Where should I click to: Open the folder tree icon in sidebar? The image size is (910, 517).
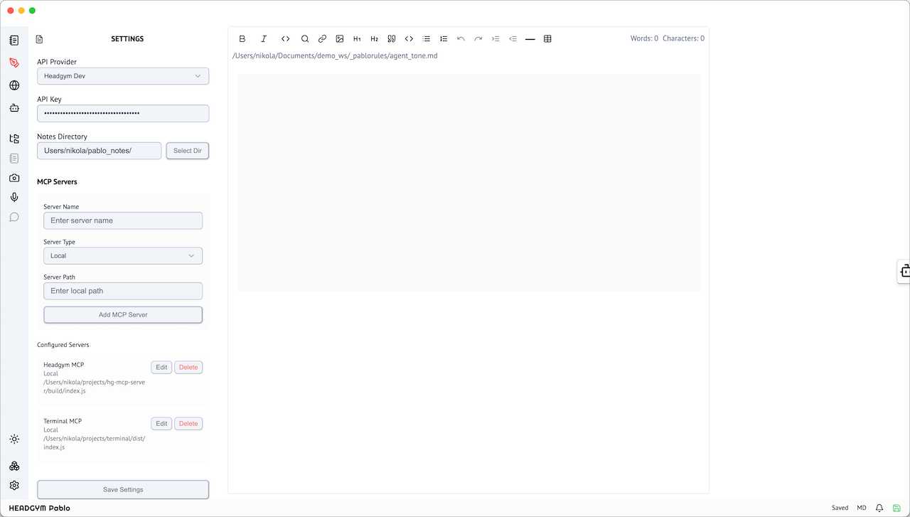pos(14,139)
